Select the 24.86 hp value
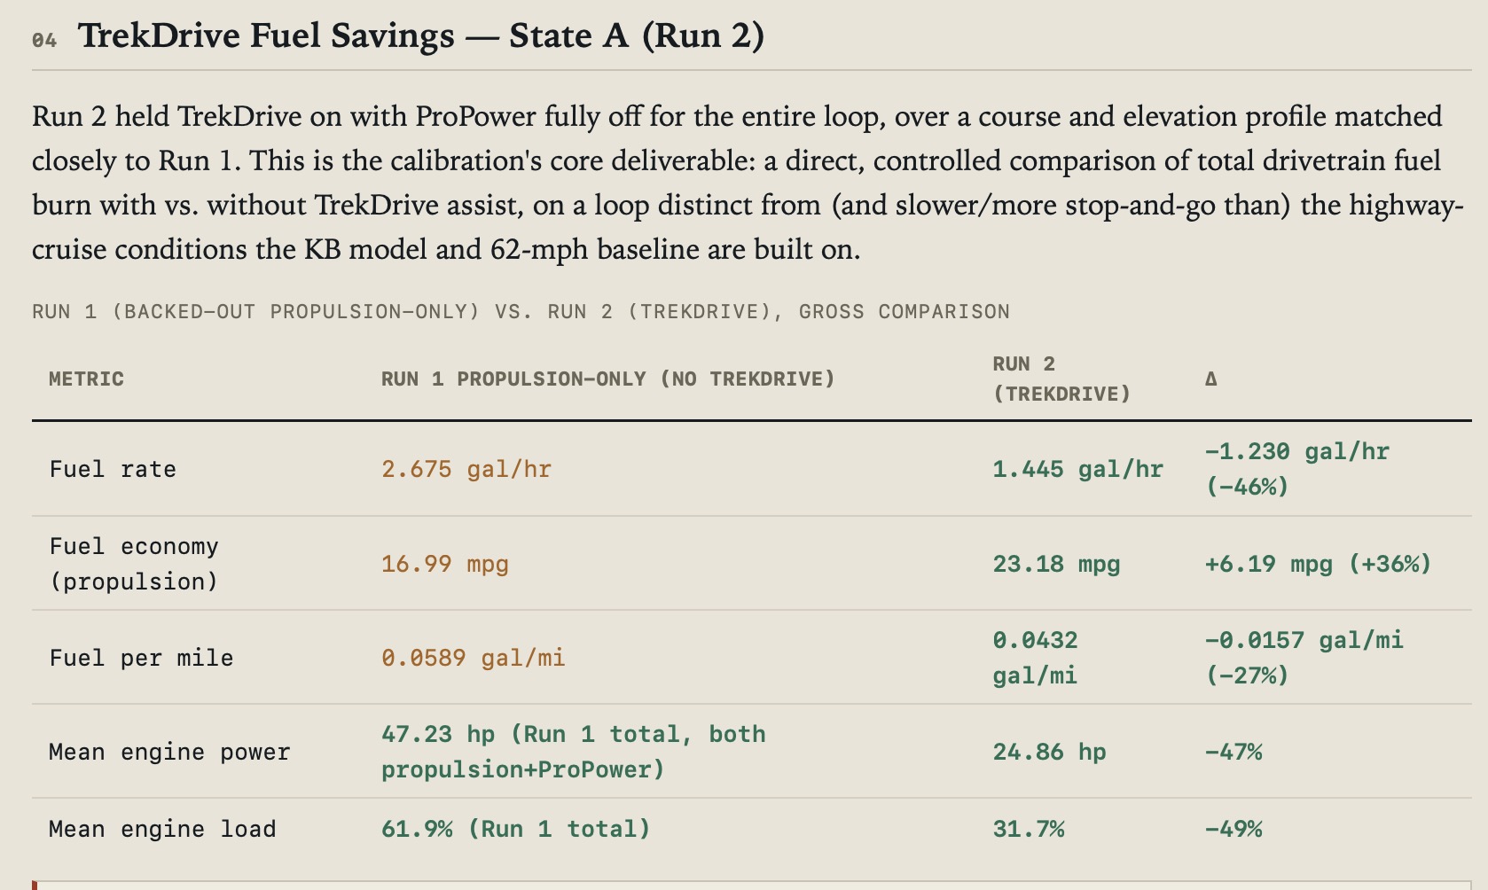The image size is (1488, 890). 1049,752
